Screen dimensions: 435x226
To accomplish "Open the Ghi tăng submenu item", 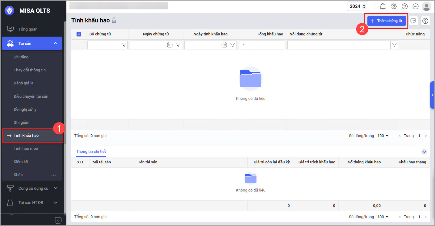I will [x=32, y=57].
